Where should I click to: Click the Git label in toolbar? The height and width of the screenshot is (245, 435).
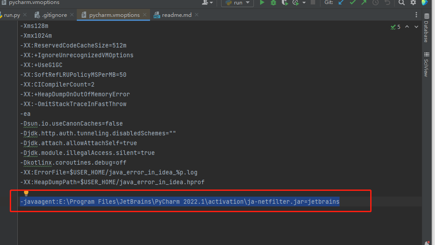pos(329,3)
